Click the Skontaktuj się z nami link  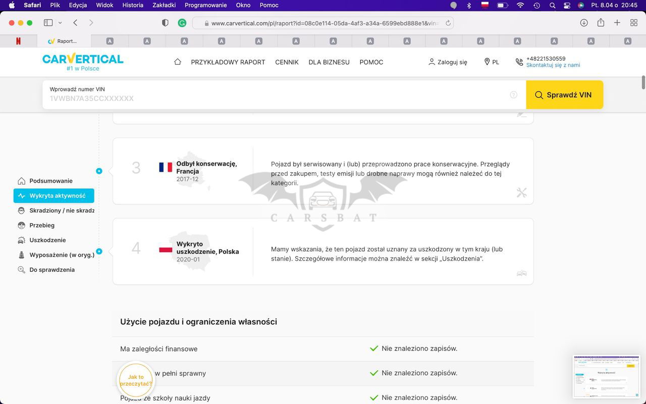[553, 65]
